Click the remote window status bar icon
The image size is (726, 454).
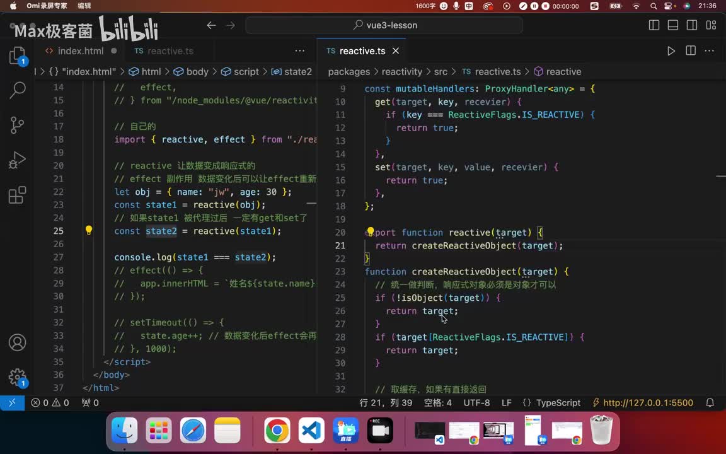13,402
